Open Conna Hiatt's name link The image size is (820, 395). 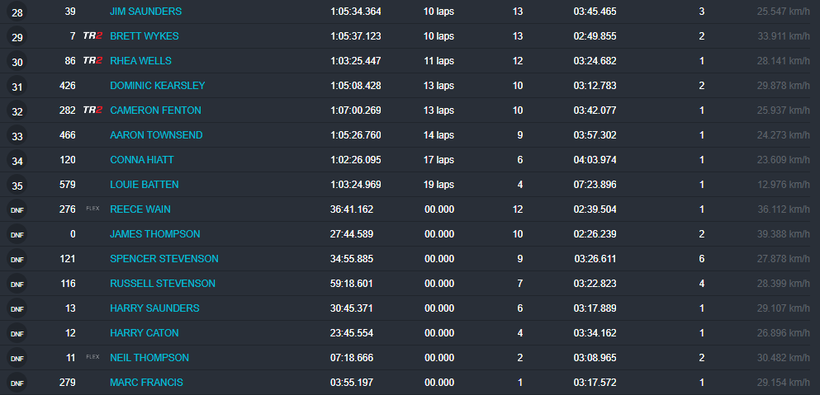point(142,160)
